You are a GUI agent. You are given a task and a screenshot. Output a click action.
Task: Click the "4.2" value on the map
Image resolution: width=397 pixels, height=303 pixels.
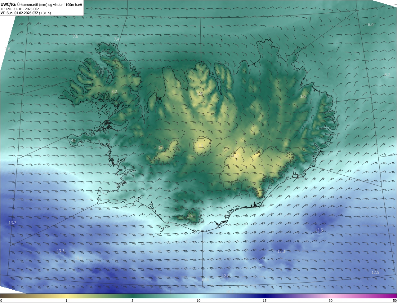74,141
